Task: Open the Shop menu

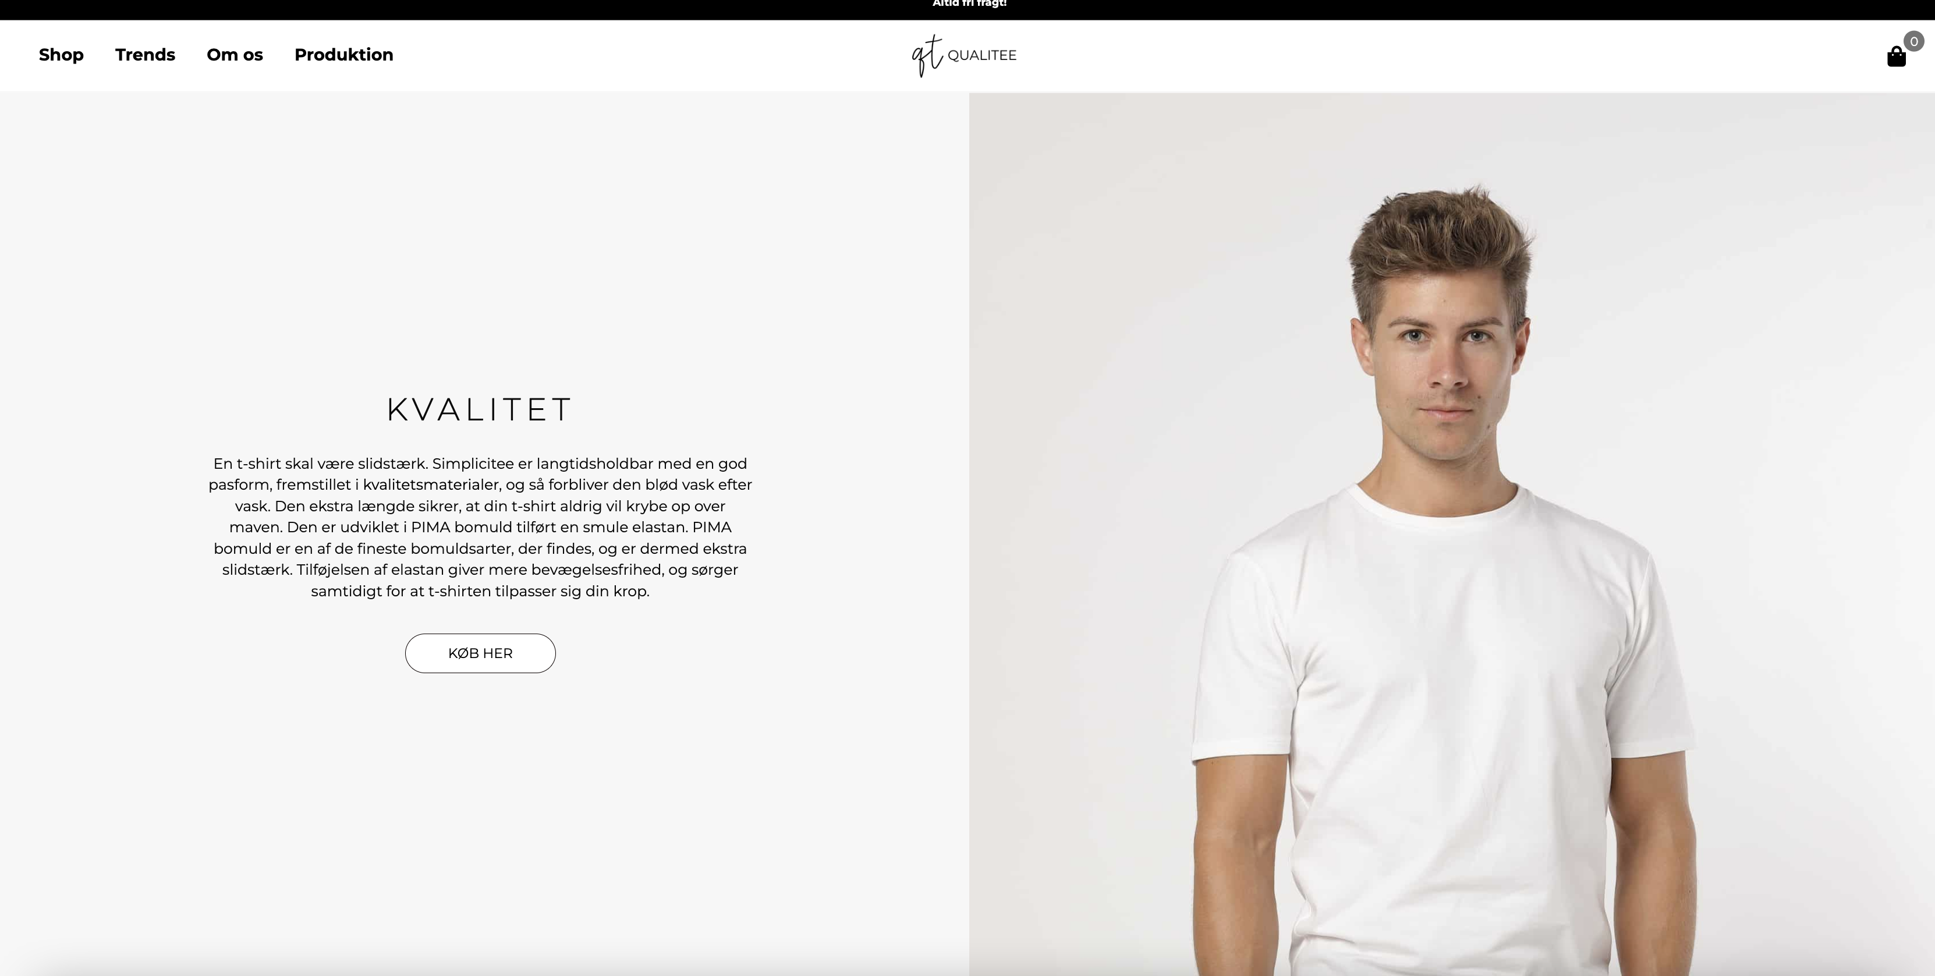Action: pos(61,55)
